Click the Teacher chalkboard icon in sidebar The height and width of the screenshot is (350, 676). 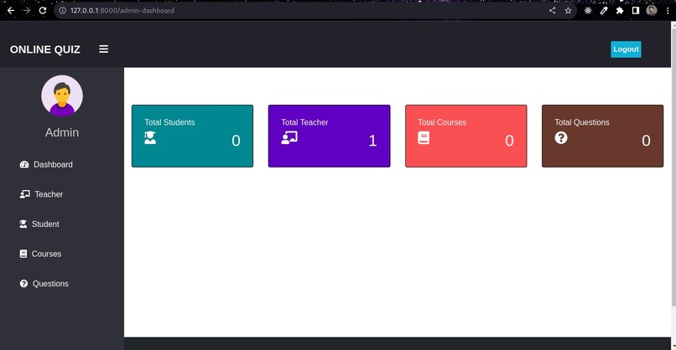click(25, 194)
